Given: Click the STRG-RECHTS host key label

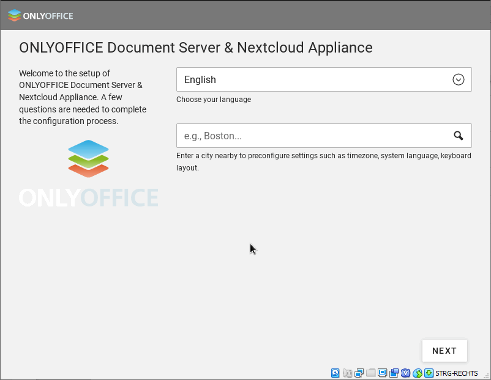Looking at the screenshot, I should (456, 373).
